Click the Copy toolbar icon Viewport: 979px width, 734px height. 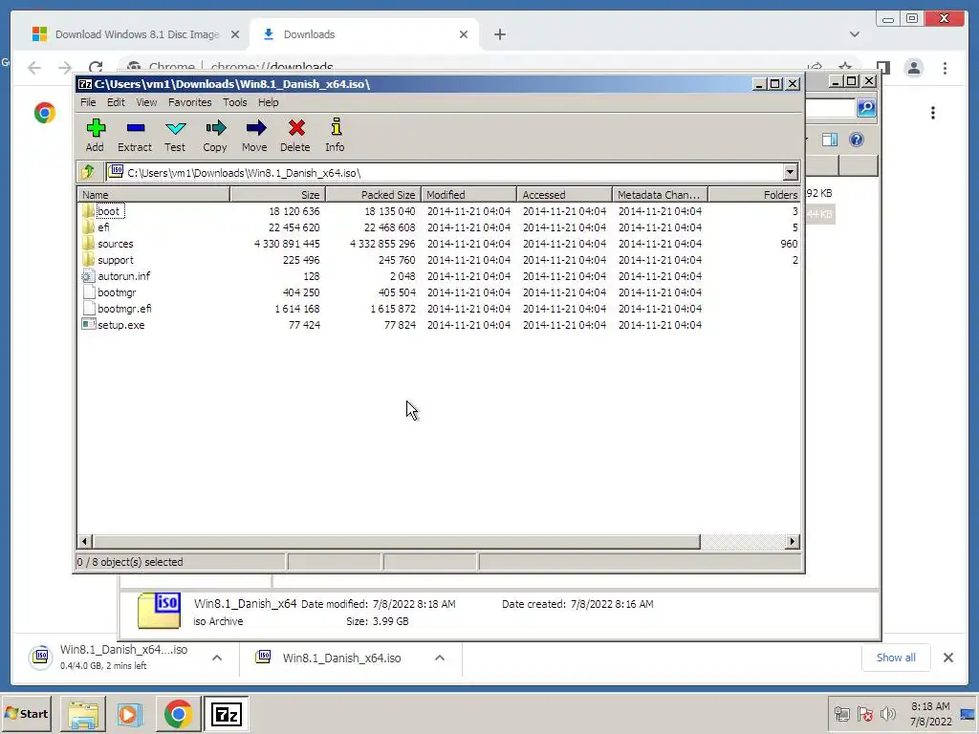tap(215, 135)
